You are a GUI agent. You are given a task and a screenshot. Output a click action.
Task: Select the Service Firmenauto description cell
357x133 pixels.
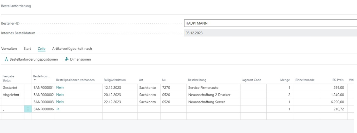coord(205,87)
